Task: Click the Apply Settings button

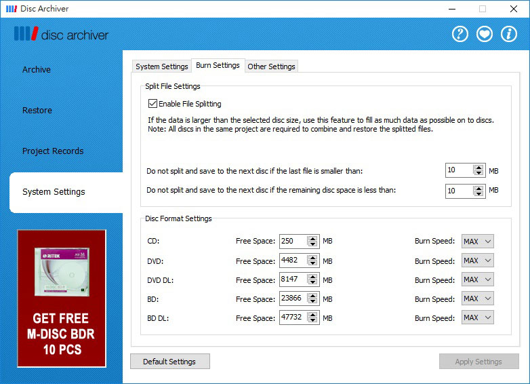Action: pos(478,362)
